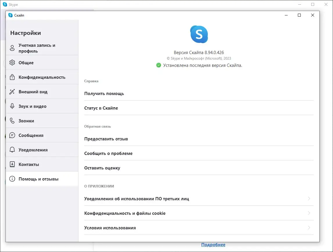Image resolution: width=333 pixels, height=252 pixels.
Task: Click the Обратная связь section label
Action: pyautogui.click(x=97, y=126)
